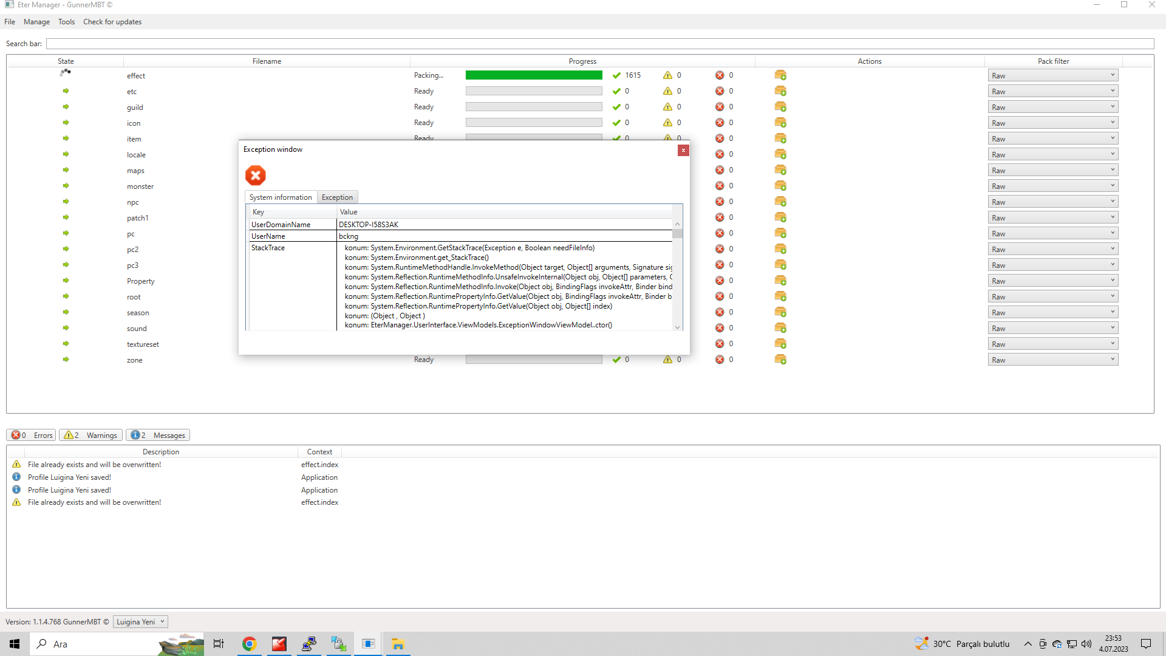The image size is (1166, 656).
Task: Open the Pack filter dropdown for npc
Action: (x=1053, y=202)
